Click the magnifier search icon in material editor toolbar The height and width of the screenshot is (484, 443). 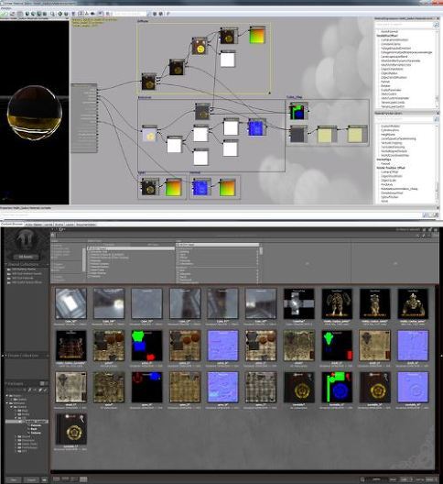(53, 14)
